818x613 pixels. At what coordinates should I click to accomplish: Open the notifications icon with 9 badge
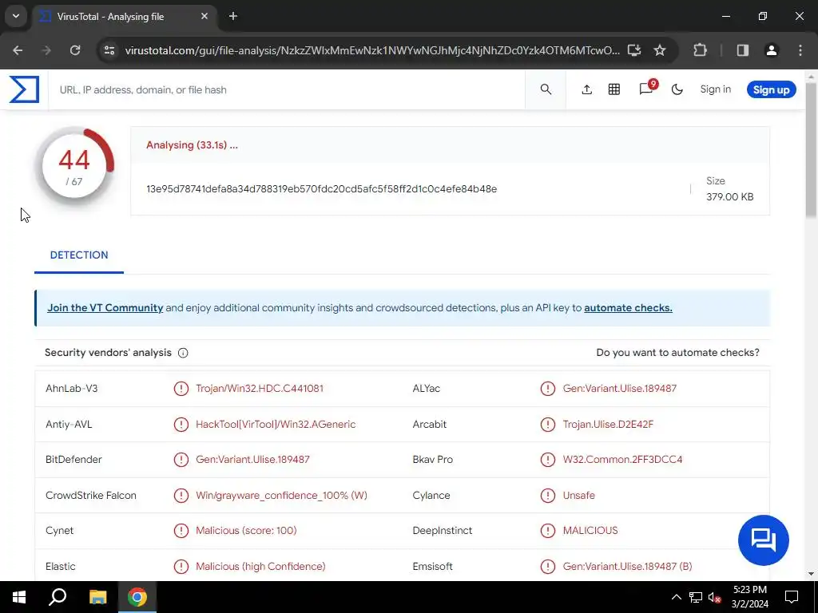(646, 89)
